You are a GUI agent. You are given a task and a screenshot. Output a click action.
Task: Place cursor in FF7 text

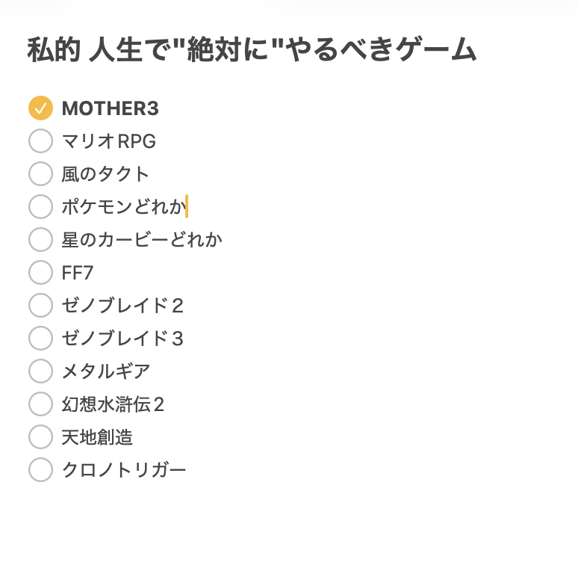[78, 273]
